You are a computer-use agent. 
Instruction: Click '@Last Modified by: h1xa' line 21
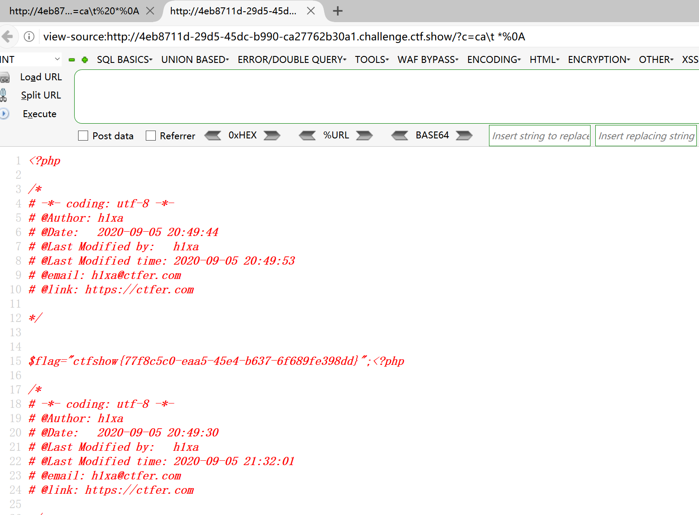coord(114,447)
